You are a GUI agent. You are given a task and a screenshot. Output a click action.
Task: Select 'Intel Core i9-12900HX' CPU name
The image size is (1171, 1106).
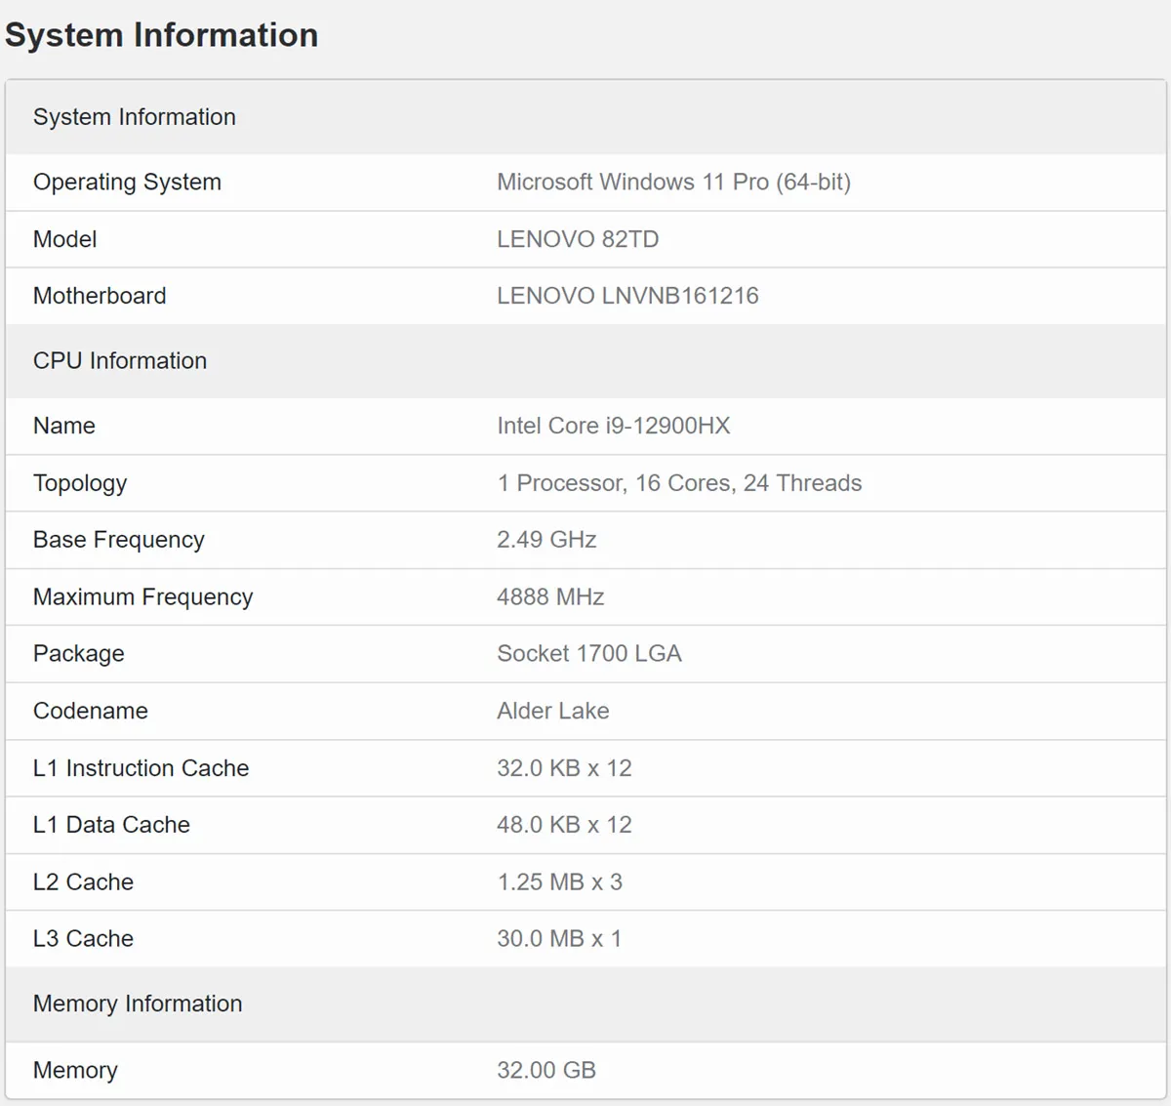coord(613,426)
